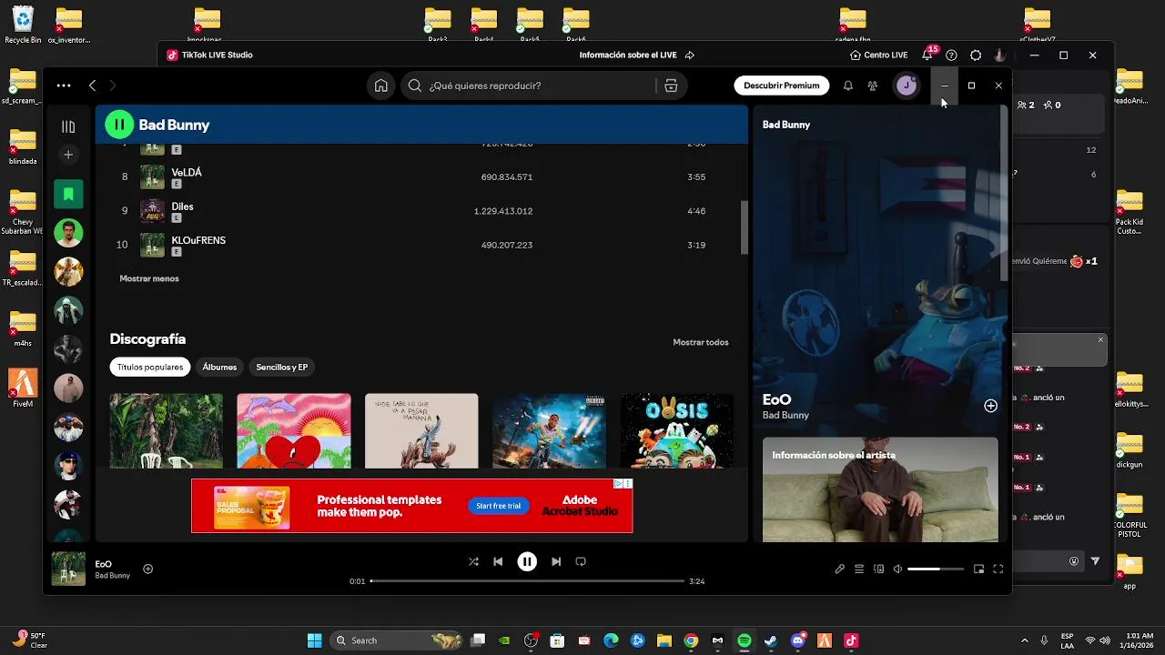Pause the Bad Bunny artist playback

(x=118, y=125)
